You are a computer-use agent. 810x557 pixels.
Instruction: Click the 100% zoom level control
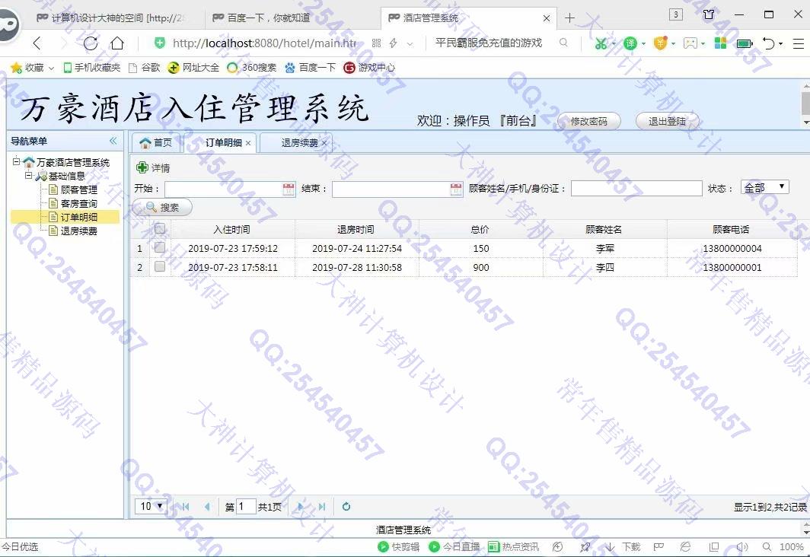(791, 546)
